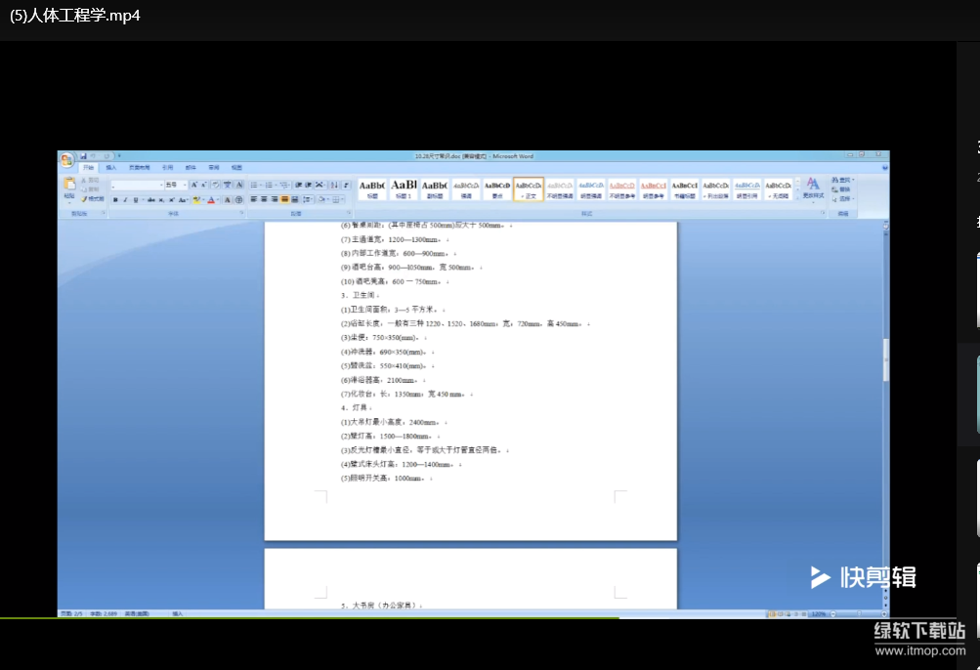Apply the font color red A icon
Viewport: 980px width, 670px height.
(x=210, y=199)
